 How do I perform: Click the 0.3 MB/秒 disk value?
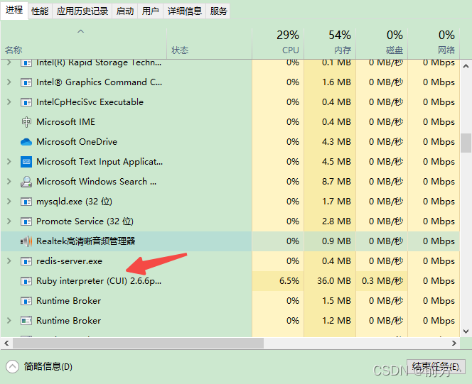click(382, 281)
